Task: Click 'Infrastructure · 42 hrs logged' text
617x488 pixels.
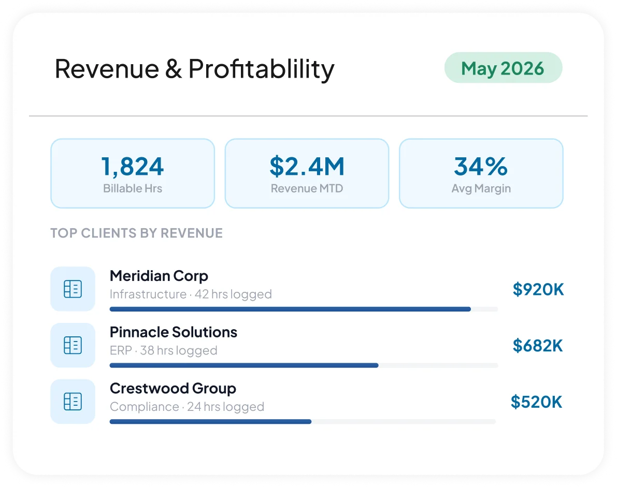Action: pyautogui.click(x=191, y=294)
